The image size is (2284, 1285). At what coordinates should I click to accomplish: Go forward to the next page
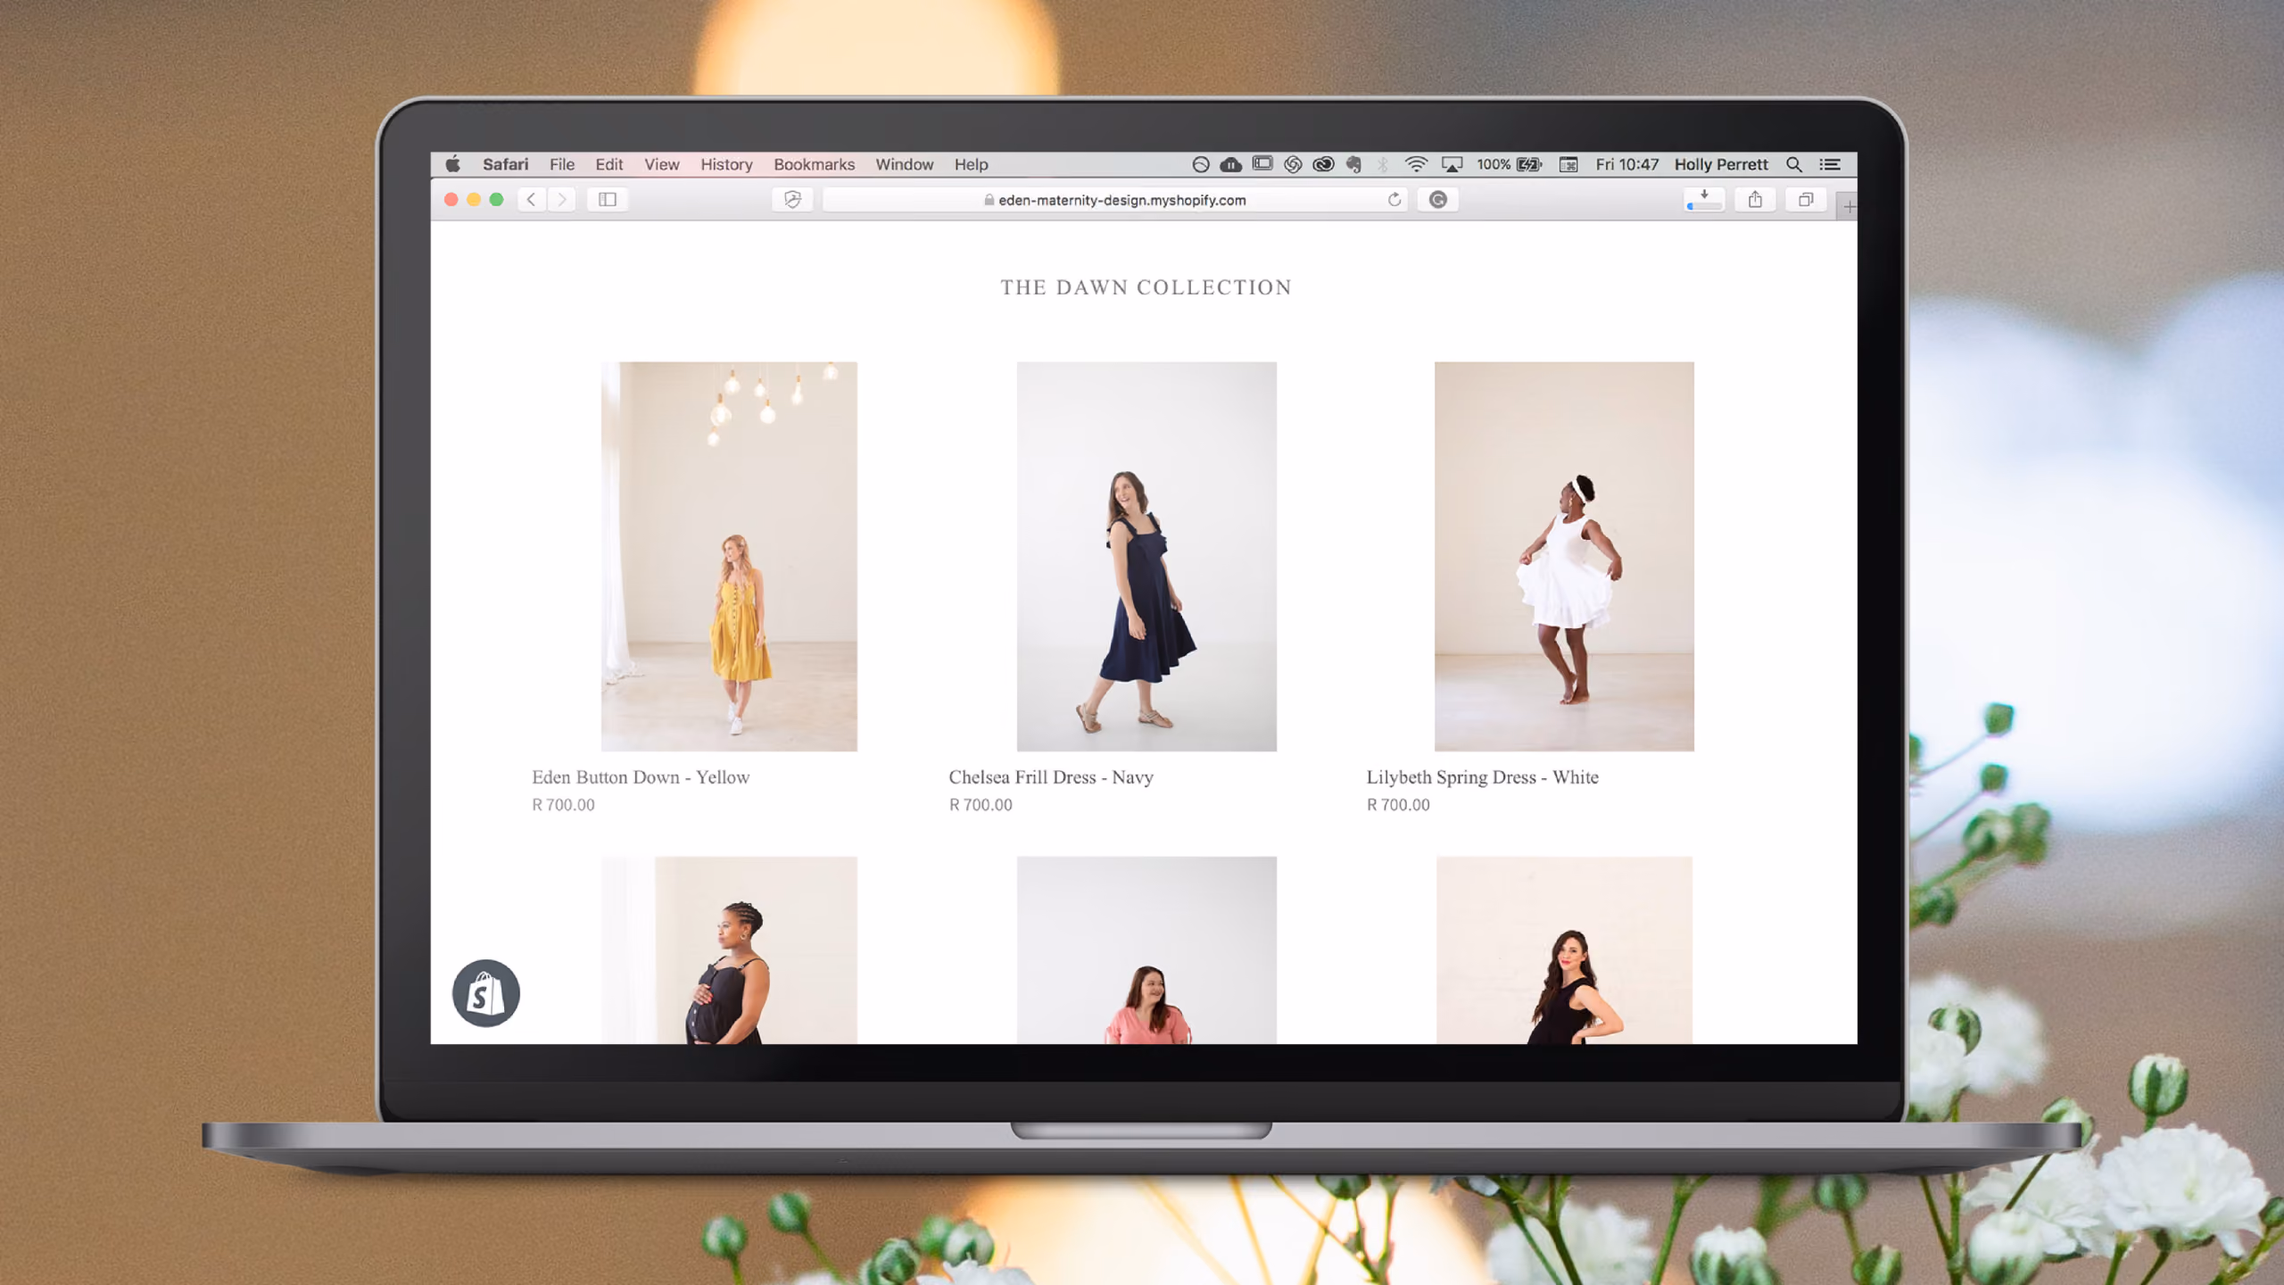point(561,200)
